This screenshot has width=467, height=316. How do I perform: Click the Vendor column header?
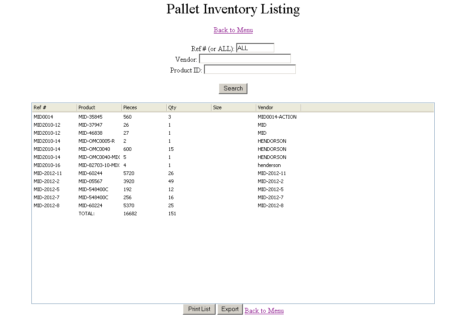[278, 107]
